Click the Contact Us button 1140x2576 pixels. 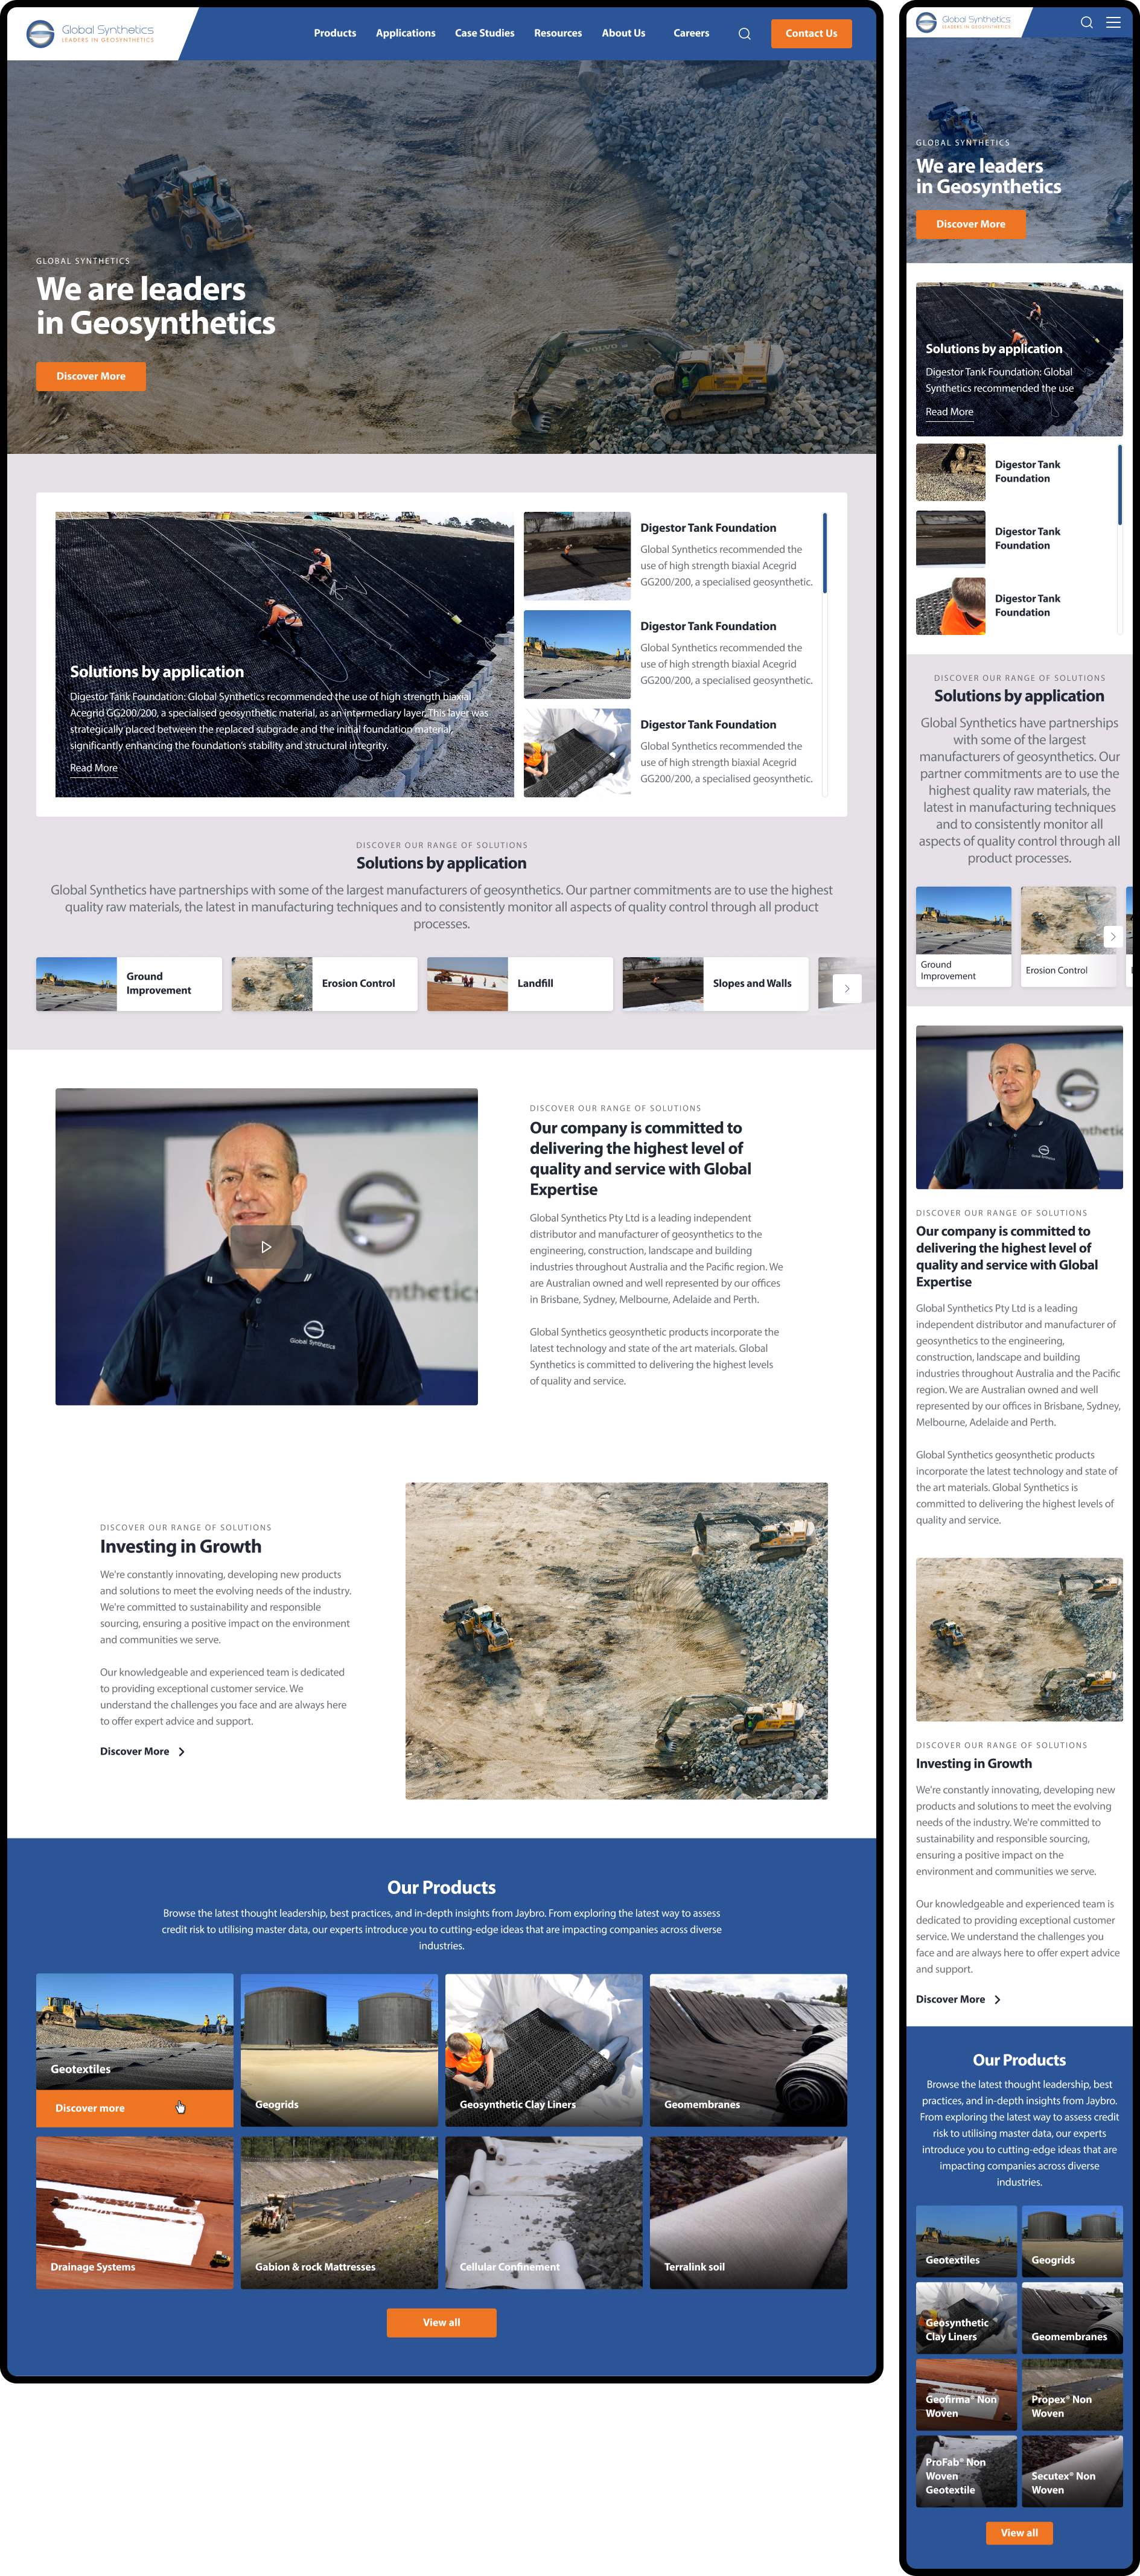tap(811, 33)
